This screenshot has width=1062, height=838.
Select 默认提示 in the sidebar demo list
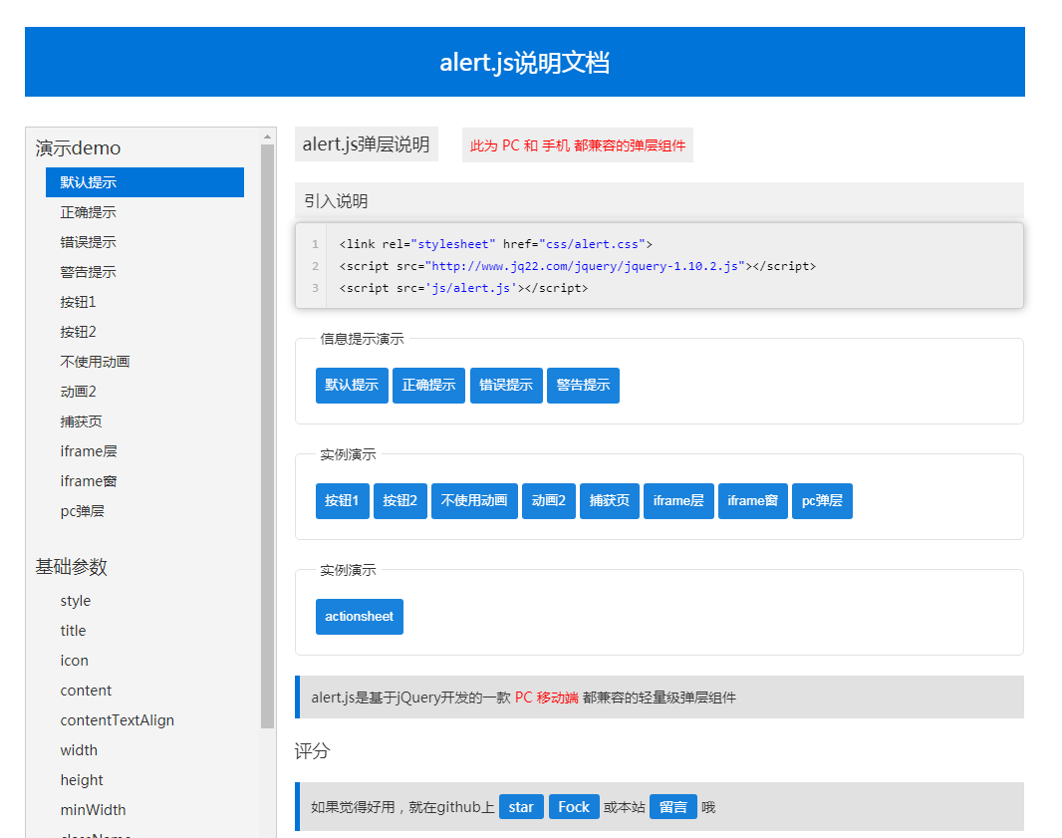tap(144, 182)
